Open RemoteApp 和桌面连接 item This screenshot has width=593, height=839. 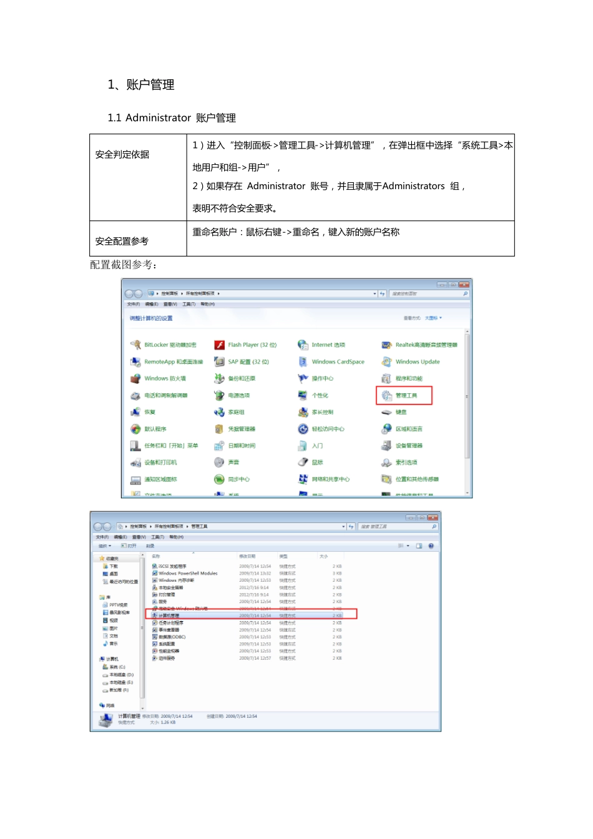[167, 361]
